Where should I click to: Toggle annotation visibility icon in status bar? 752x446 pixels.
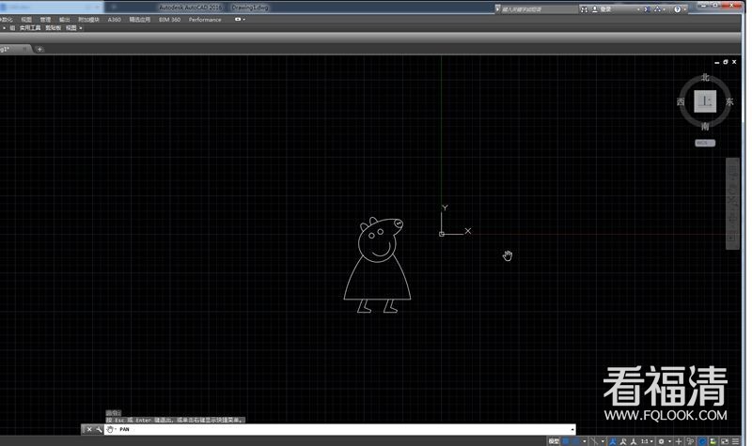[x=623, y=441]
